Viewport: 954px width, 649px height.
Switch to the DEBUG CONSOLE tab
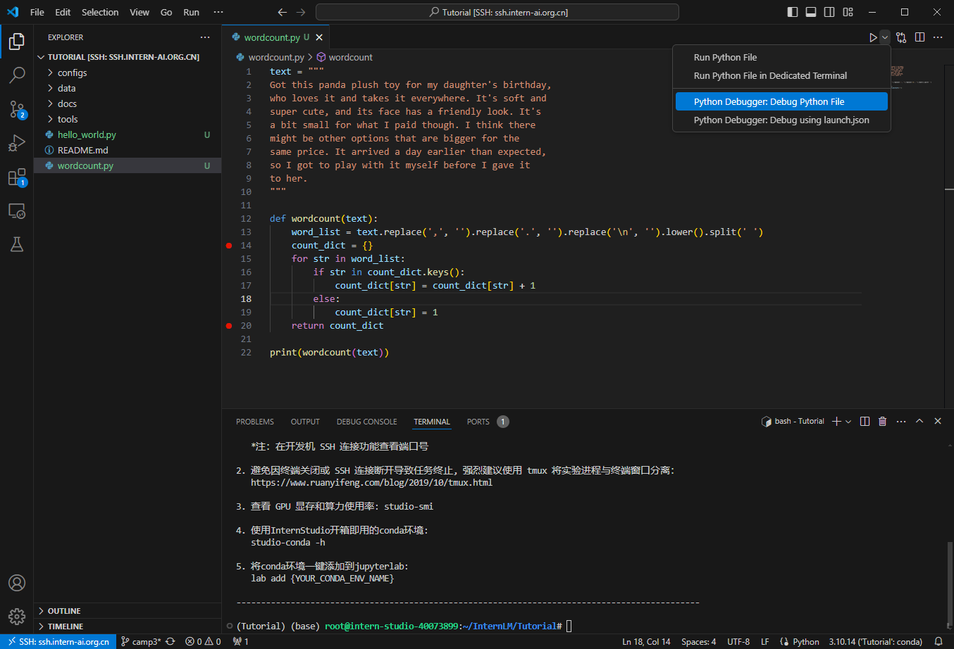(x=367, y=422)
